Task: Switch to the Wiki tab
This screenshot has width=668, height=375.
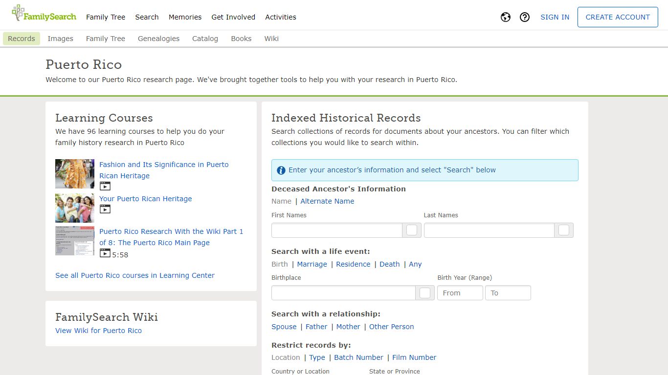Action: pyautogui.click(x=271, y=39)
